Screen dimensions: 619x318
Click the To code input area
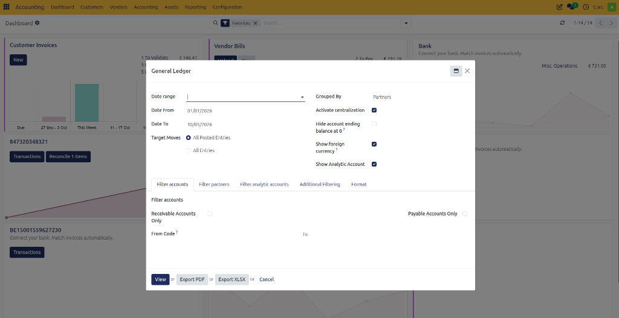click(x=389, y=234)
